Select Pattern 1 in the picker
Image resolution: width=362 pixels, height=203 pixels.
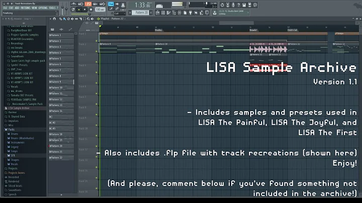click(x=61, y=35)
